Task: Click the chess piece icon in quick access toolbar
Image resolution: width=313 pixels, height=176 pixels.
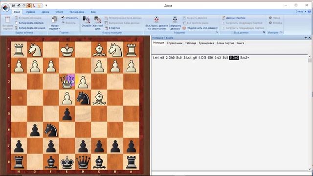Action: tap(34, 5)
